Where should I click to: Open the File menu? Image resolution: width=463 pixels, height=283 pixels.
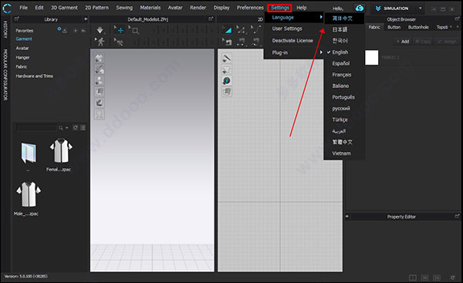tap(24, 8)
